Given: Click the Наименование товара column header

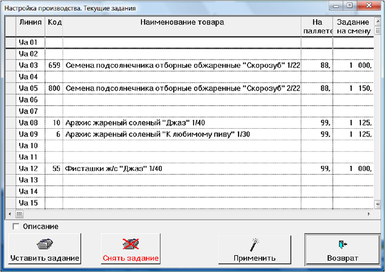Looking at the screenshot, I should tap(182, 27).
